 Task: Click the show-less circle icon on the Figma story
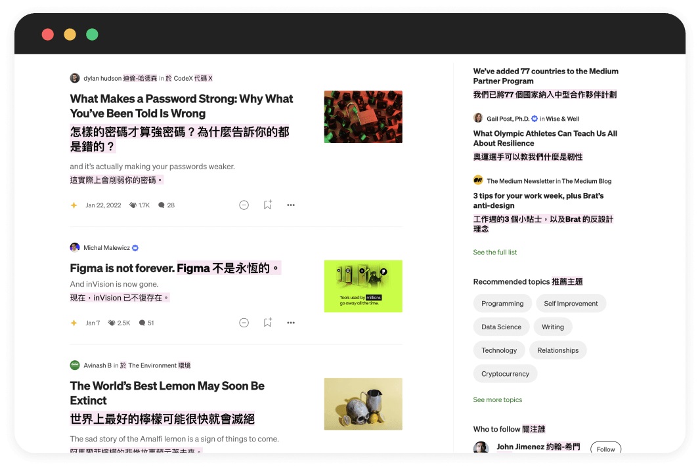click(244, 323)
